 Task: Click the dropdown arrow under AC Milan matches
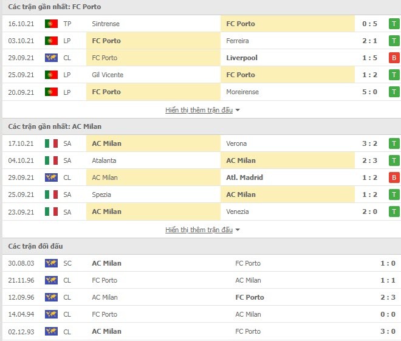click(238, 230)
